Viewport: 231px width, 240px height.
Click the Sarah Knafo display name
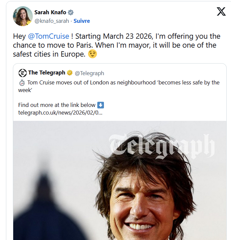click(50, 13)
